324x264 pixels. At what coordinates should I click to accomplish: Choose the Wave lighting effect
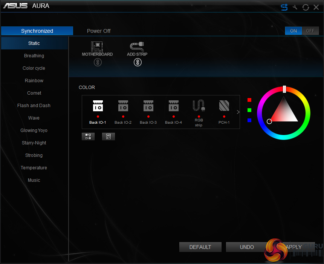34,118
